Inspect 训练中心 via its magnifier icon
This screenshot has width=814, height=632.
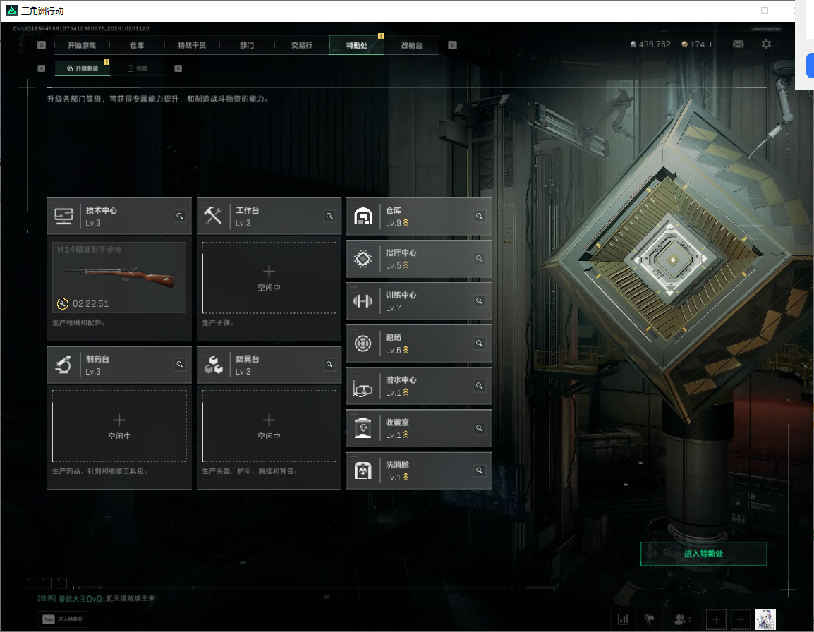(479, 300)
